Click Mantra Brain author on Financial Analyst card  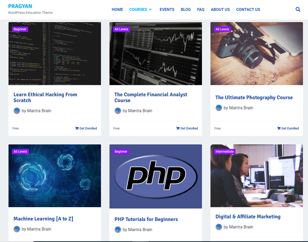coord(140,111)
